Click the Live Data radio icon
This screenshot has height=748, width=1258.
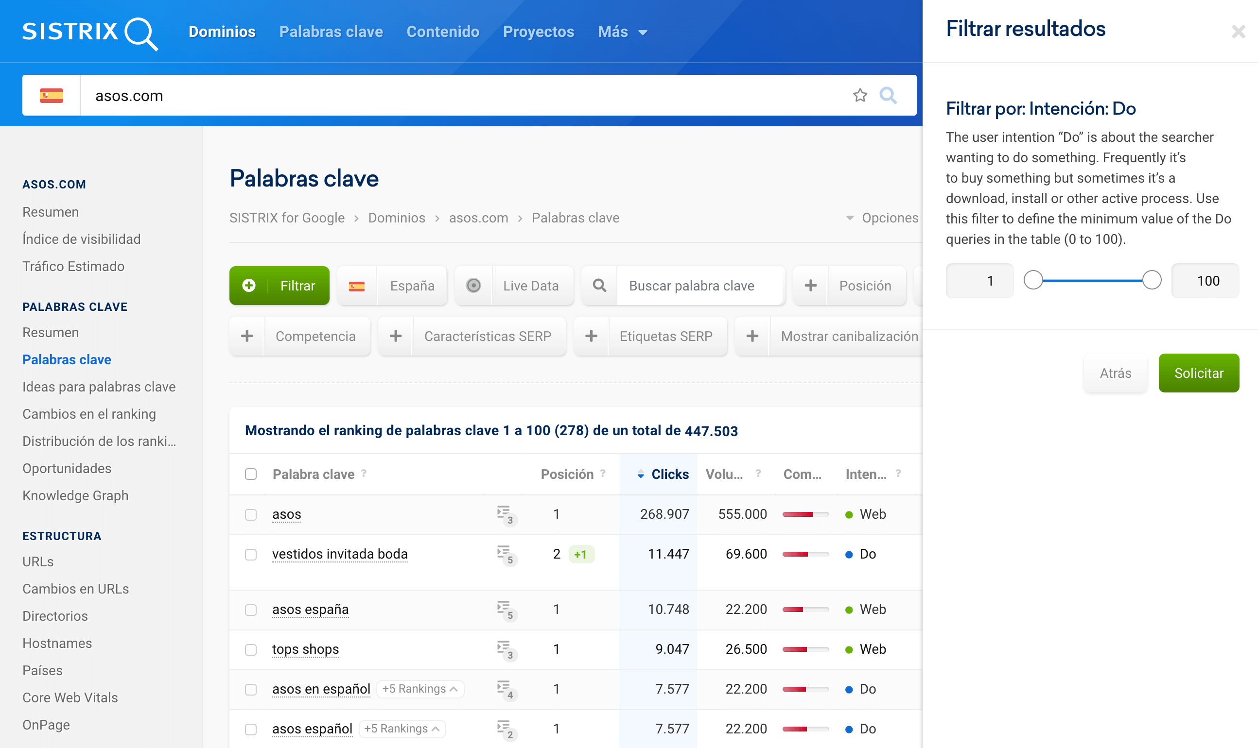coord(473,285)
